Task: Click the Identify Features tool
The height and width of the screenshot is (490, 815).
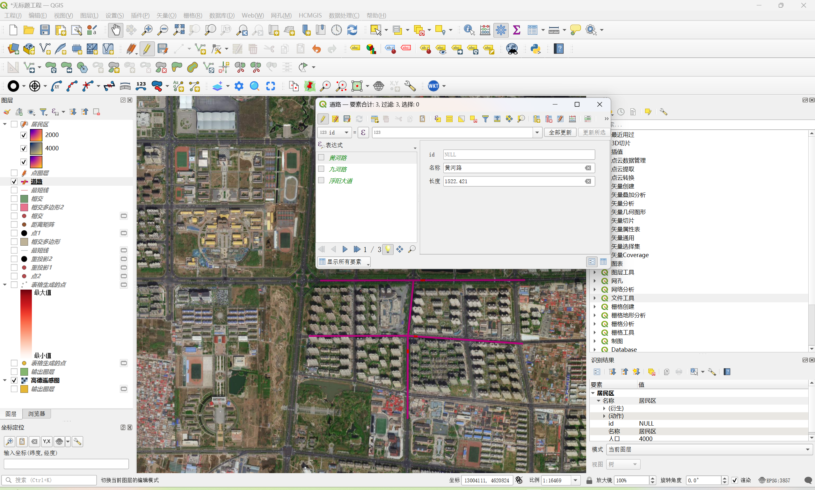Action: (x=469, y=30)
